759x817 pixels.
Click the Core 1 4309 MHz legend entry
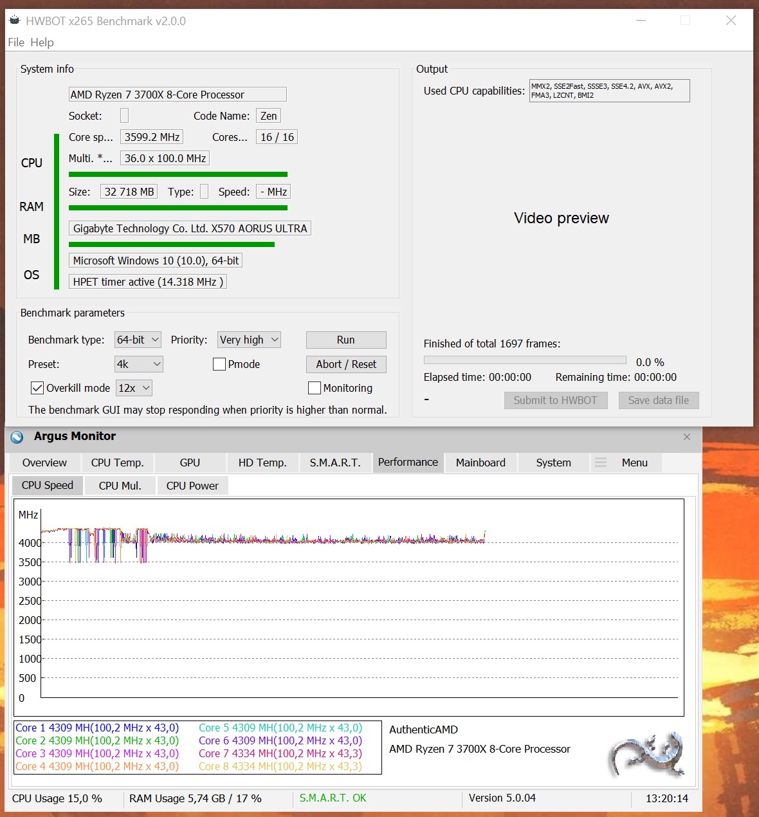pos(97,728)
